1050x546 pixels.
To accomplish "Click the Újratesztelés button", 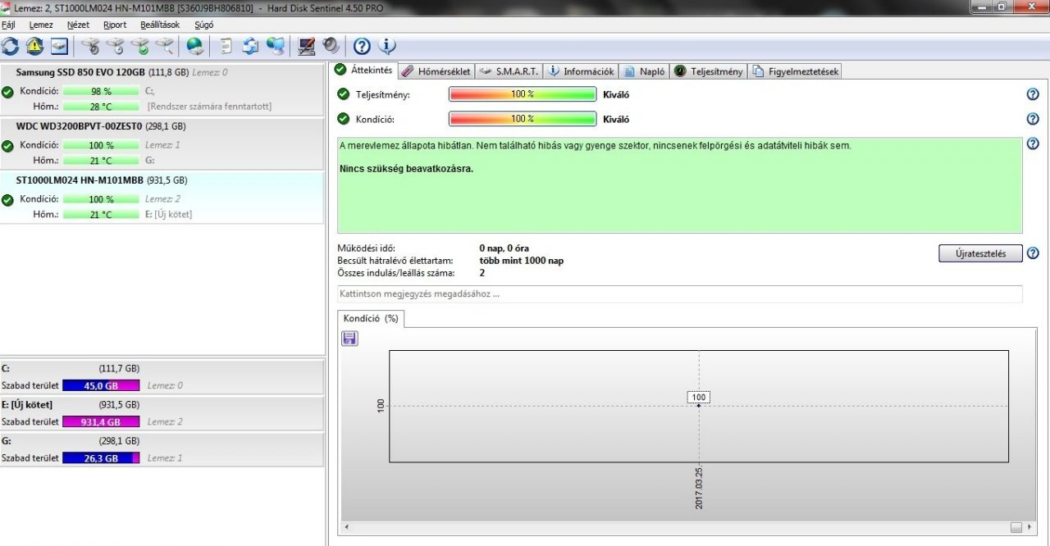I will coord(980,253).
